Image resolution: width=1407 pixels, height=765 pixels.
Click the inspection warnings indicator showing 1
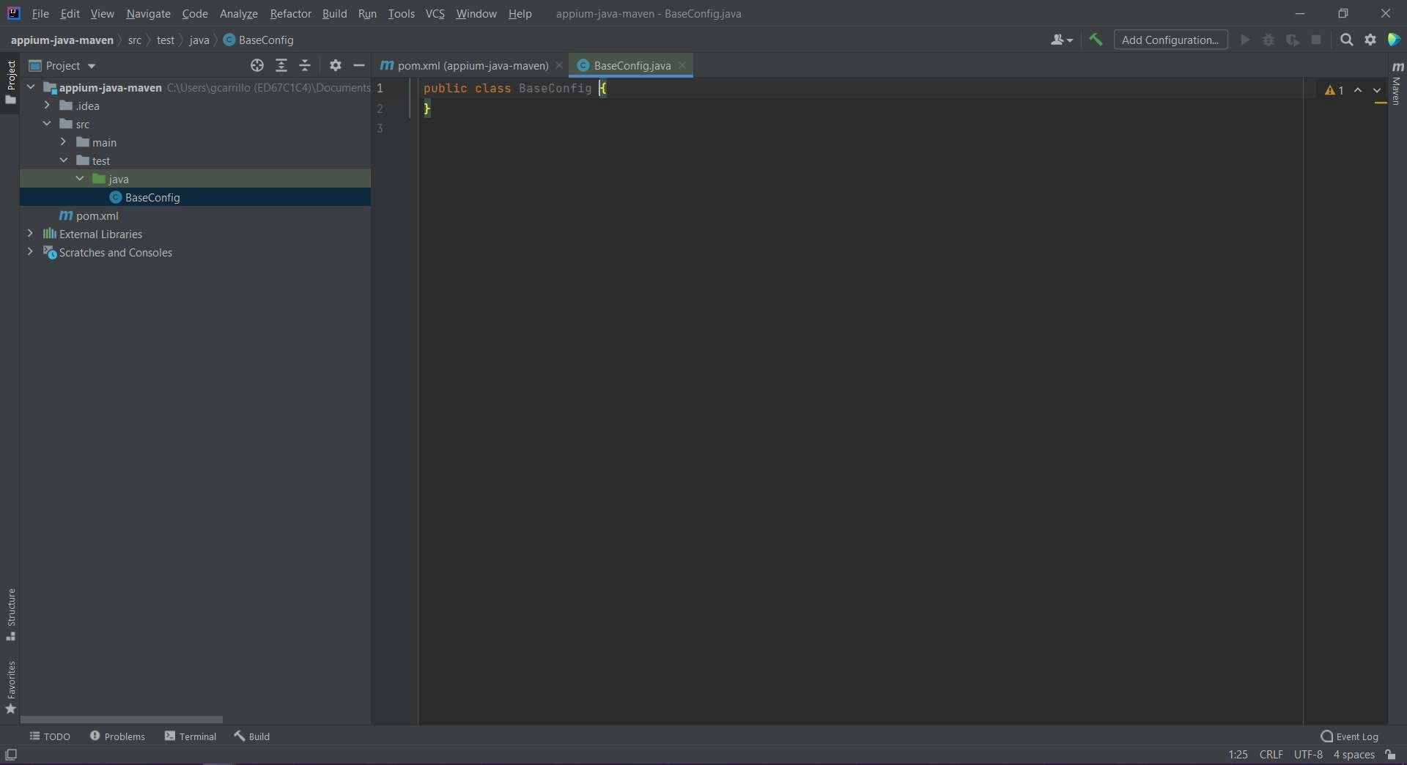click(1334, 89)
